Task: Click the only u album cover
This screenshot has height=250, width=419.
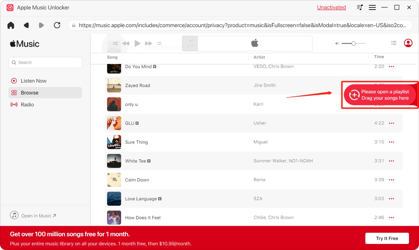Action: coord(114,104)
